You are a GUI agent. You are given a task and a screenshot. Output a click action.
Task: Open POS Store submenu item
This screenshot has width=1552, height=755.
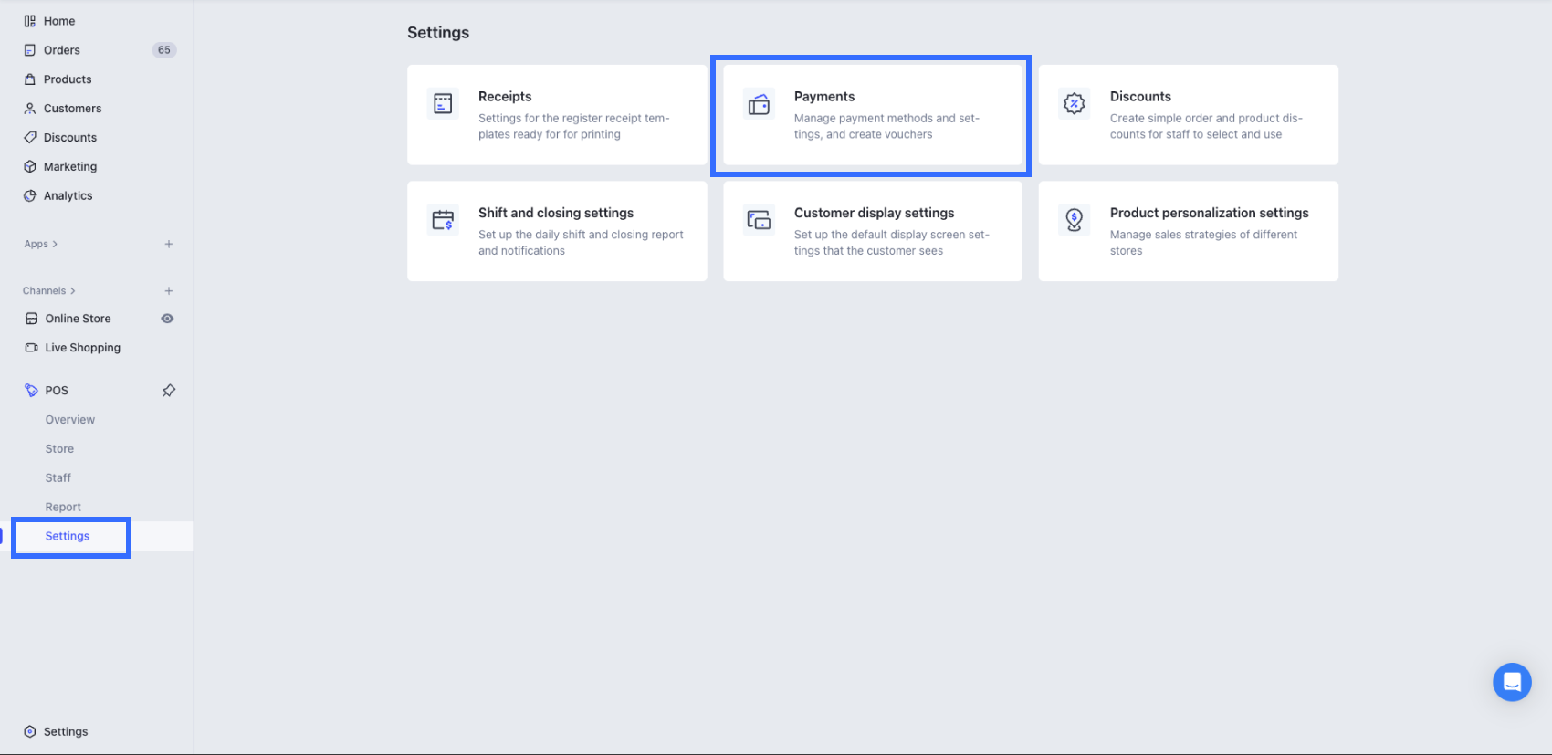(x=60, y=449)
